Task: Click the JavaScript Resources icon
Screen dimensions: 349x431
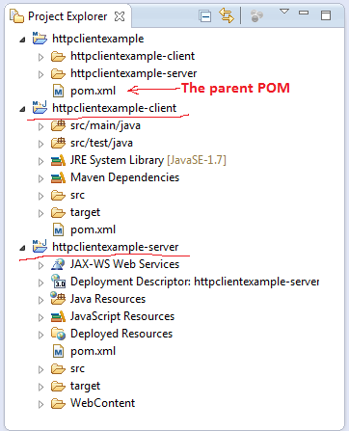Action: click(x=58, y=316)
